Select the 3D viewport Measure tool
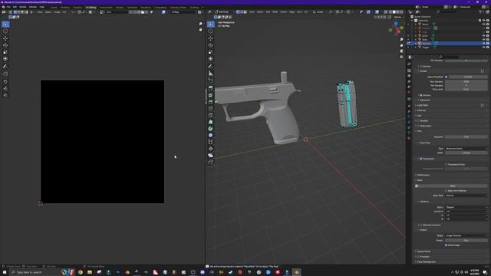Viewport: 491px width, 276px height. tap(211, 74)
